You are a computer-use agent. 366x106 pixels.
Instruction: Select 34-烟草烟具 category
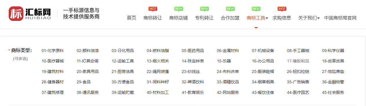click(263, 82)
